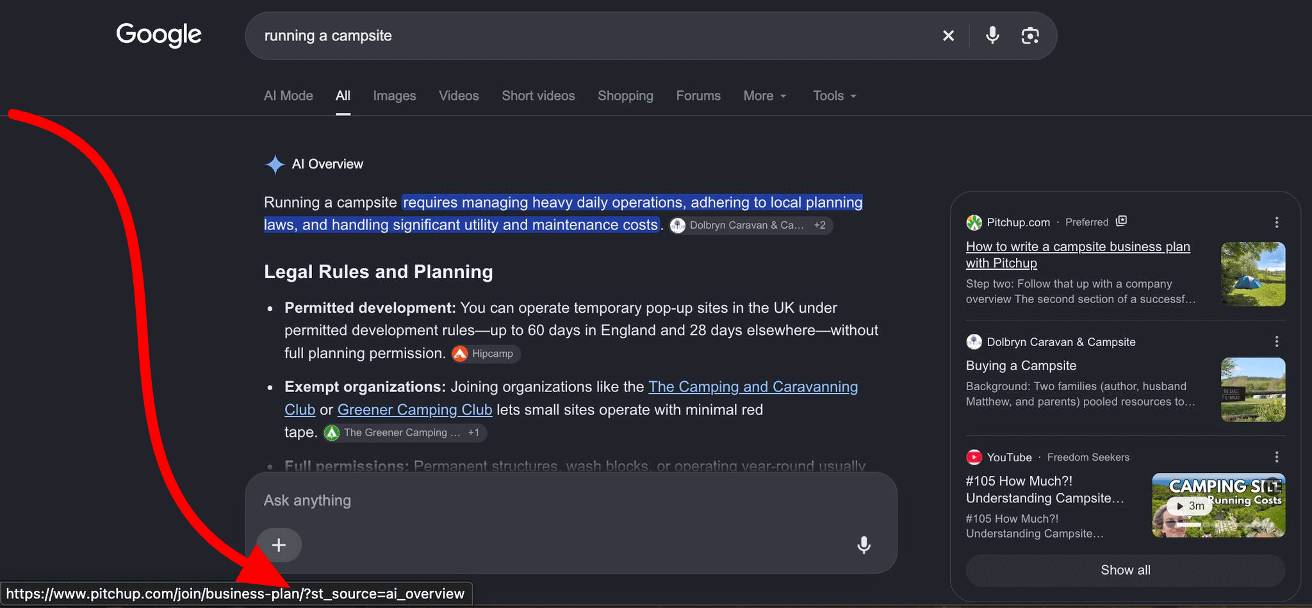1312x608 pixels.
Task: Click the Pitchup tent thumbnail image
Action: click(x=1253, y=274)
